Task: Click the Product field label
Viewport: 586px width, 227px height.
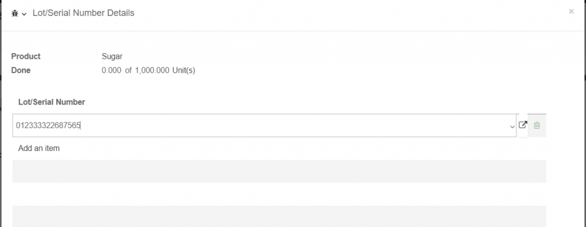Action: [x=26, y=57]
